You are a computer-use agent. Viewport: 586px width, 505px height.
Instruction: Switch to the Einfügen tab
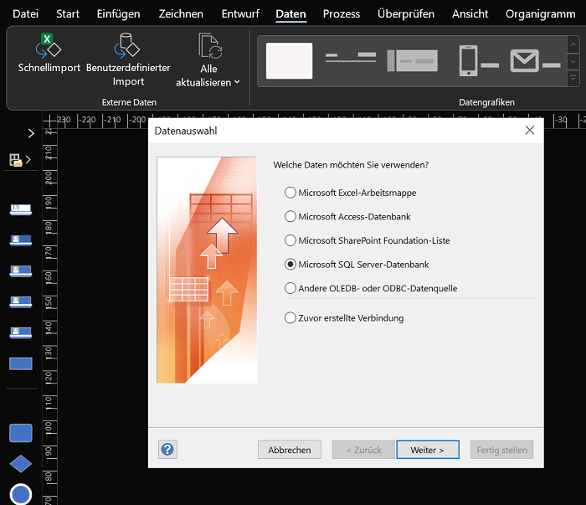(119, 14)
